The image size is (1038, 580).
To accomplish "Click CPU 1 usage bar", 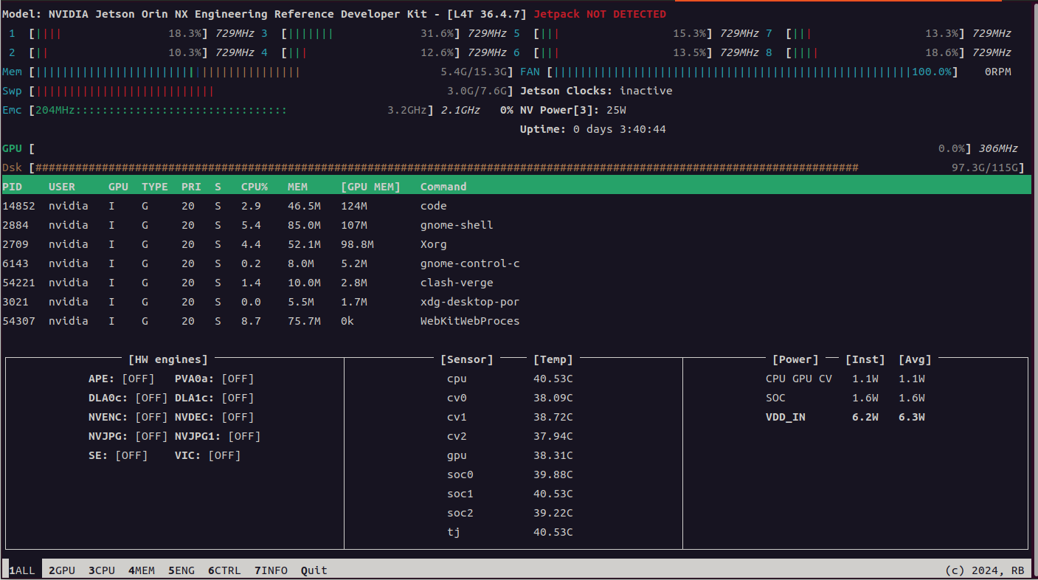I will [x=120, y=33].
